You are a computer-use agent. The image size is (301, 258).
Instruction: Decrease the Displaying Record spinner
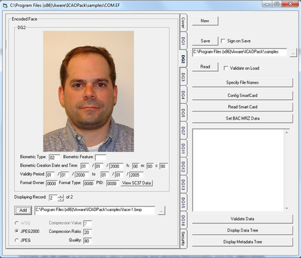[x=61, y=200]
